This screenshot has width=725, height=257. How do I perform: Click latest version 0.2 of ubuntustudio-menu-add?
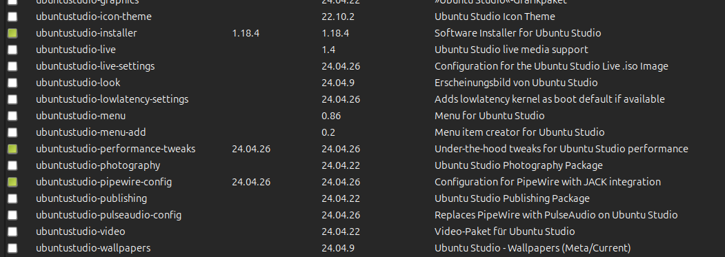pyautogui.click(x=329, y=132)
